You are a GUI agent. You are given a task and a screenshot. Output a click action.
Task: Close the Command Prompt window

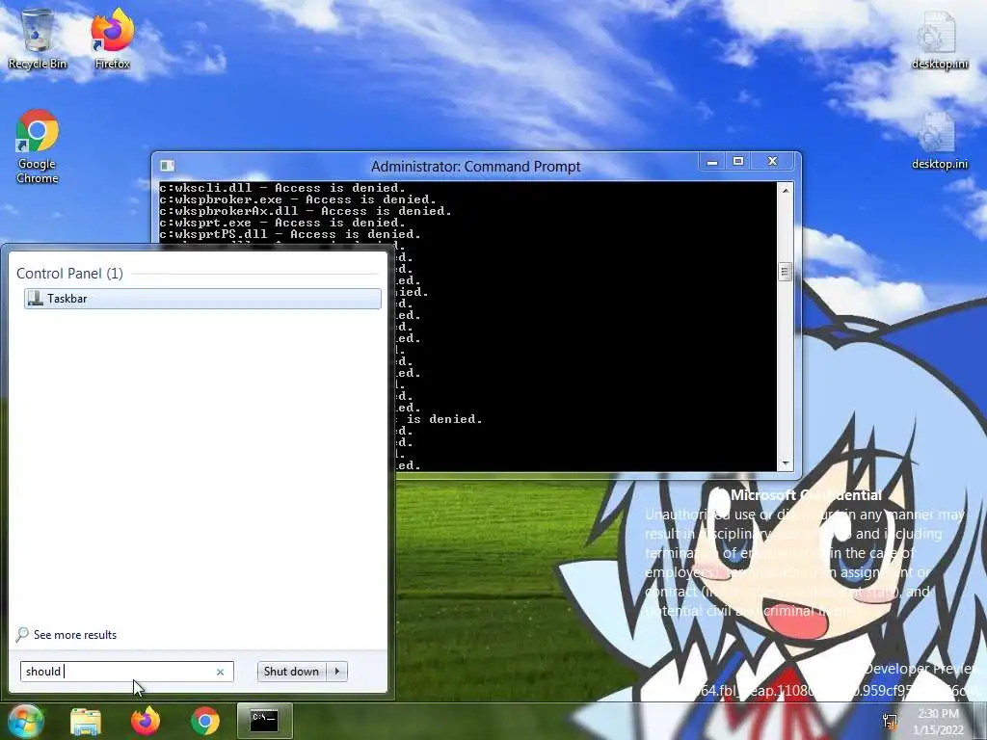pos(772,162)
